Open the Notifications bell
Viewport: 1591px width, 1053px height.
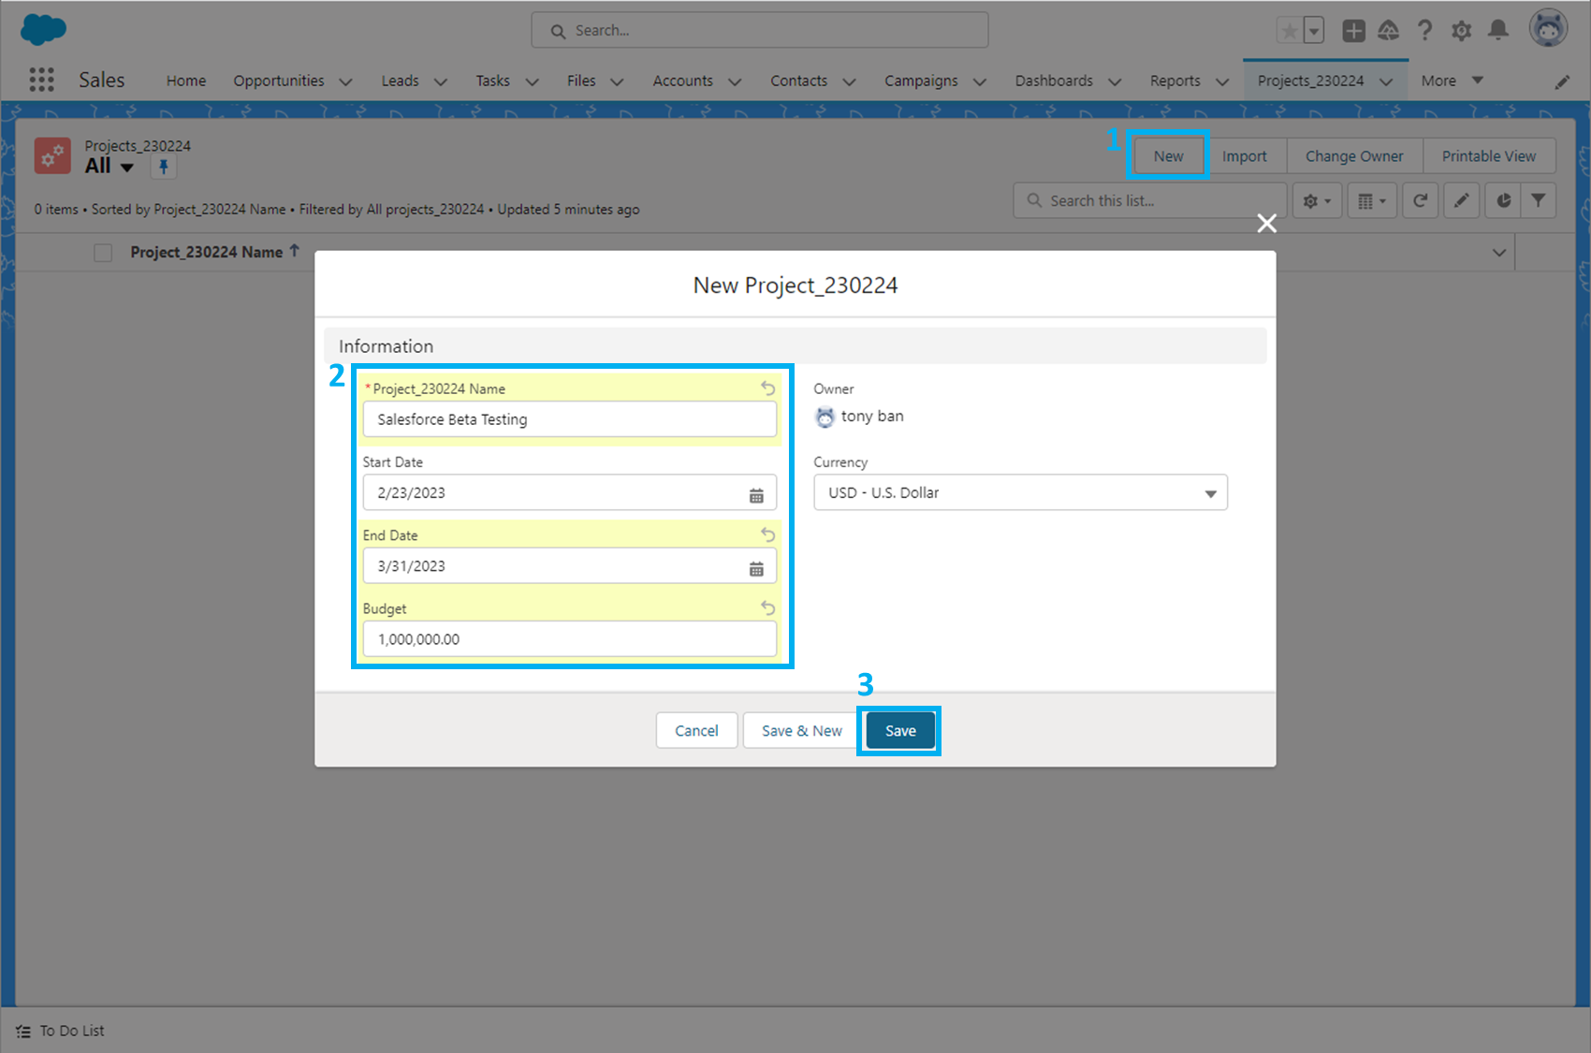coord(1498,31)
